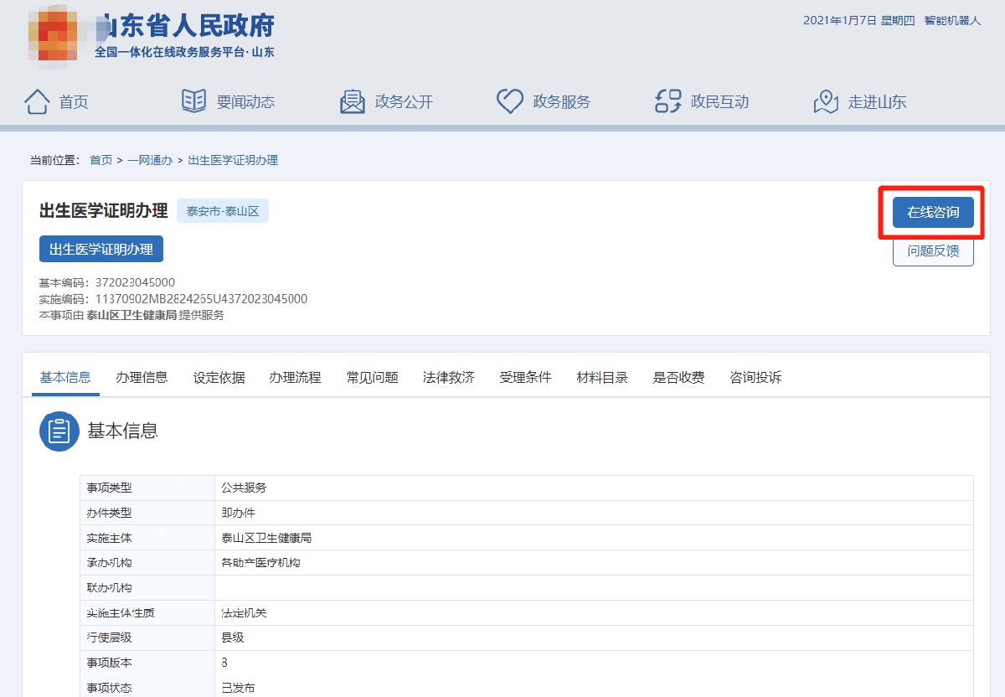Switch to the 办理信息 tab

(x=142, y=377)
